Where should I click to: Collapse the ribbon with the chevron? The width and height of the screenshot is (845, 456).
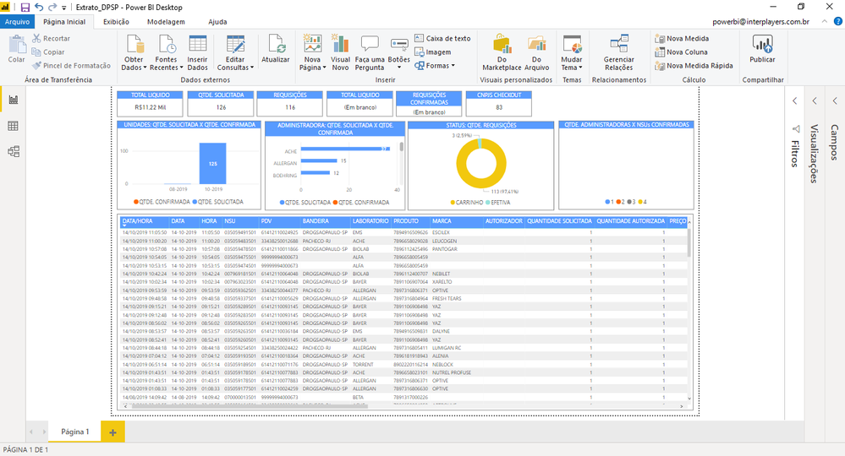(825, 21)
